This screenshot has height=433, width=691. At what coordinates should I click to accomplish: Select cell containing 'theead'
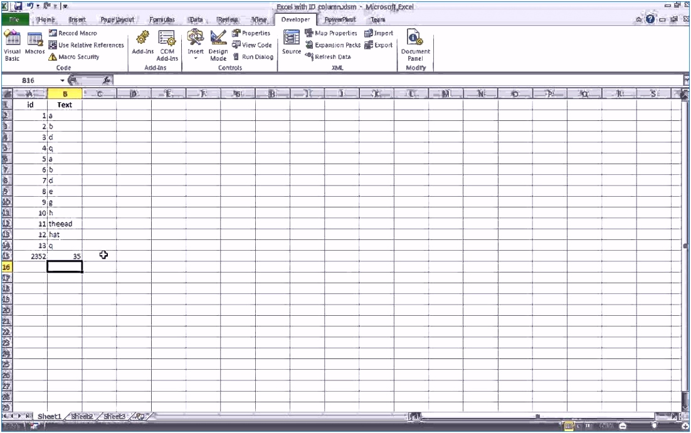(65, 224)
